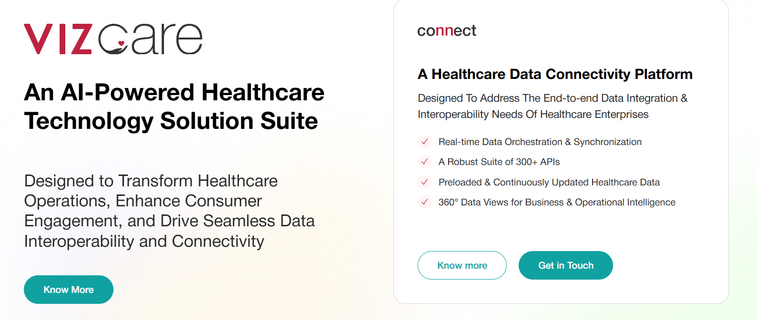Click checkmark beside Preloaded Healthcare Data item
The width and height of the screenshot is (757, 320).
(x=424, y=182)
